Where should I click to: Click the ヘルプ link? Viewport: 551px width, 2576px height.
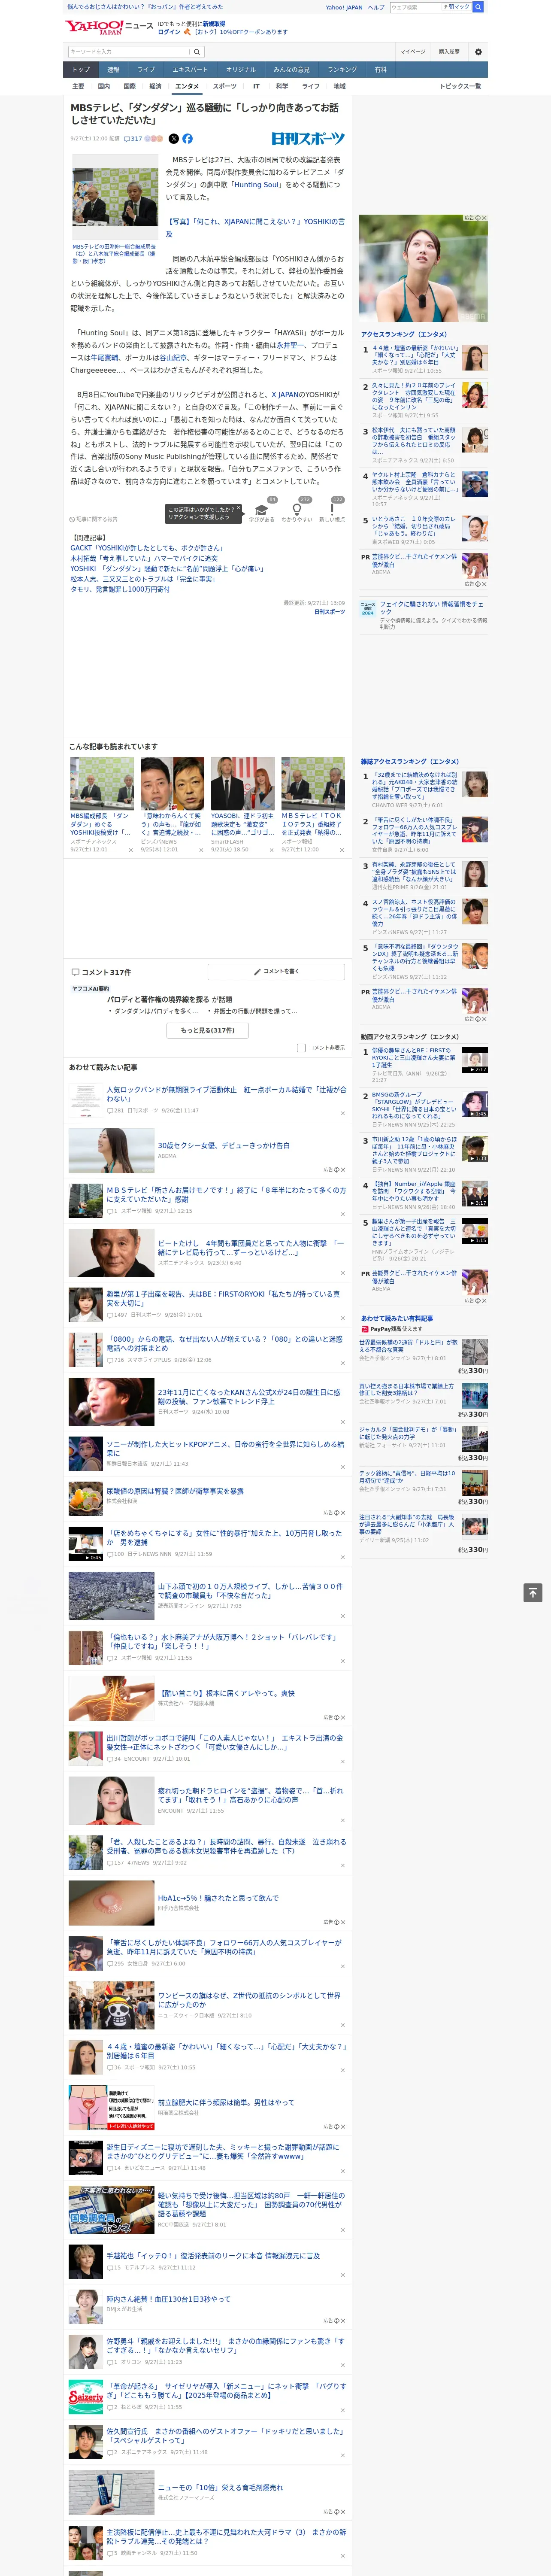pyautogui.click(x=376, y=7)
